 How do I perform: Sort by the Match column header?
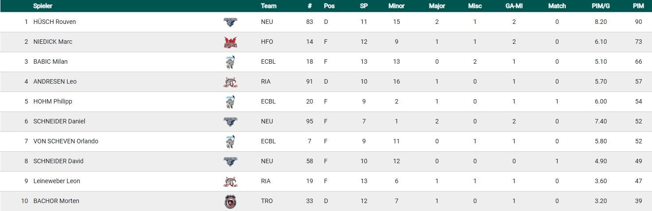click(557, 6)
